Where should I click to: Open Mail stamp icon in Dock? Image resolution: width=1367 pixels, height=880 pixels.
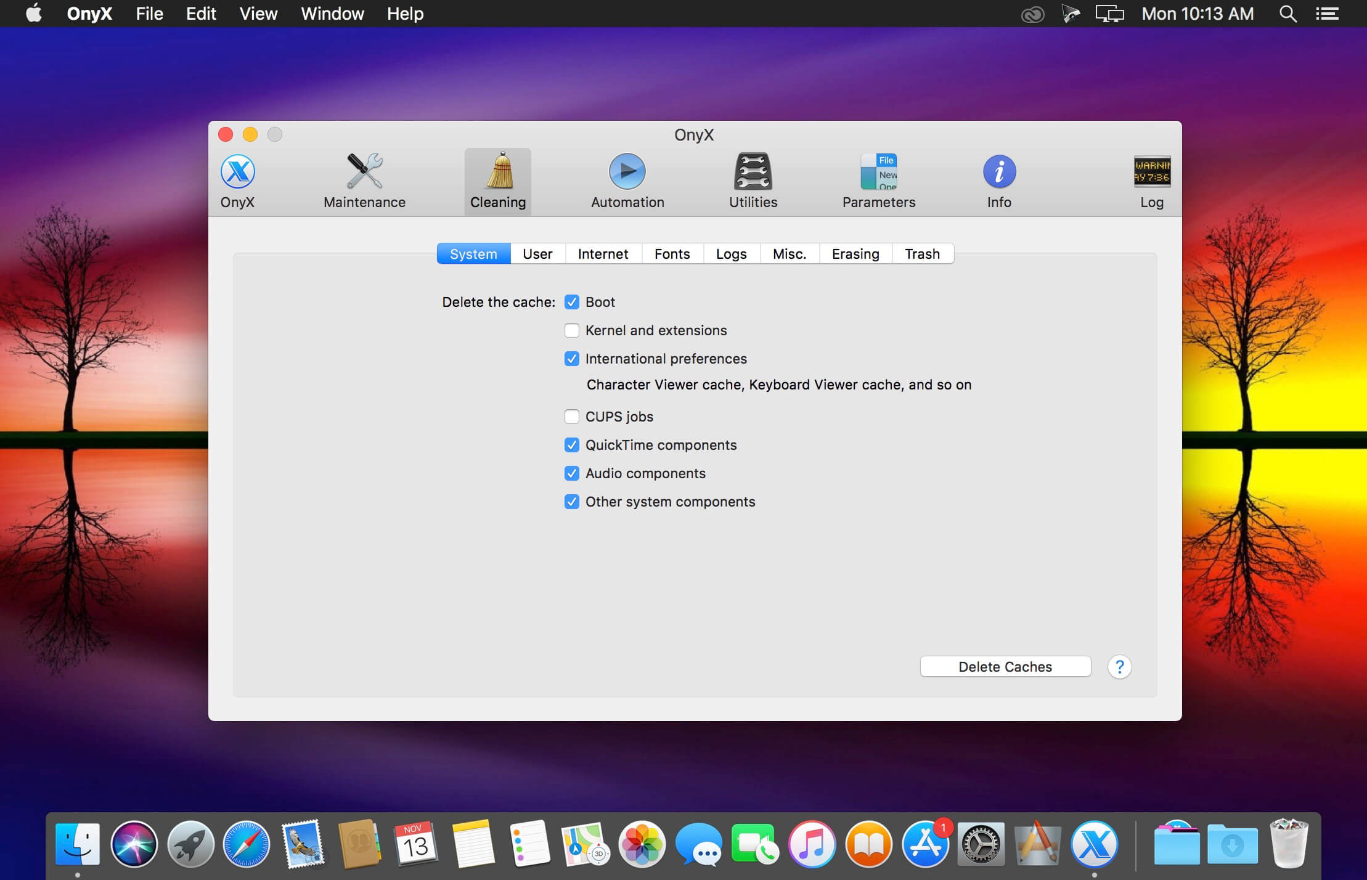pyautogui.click(x=303, y=844)
